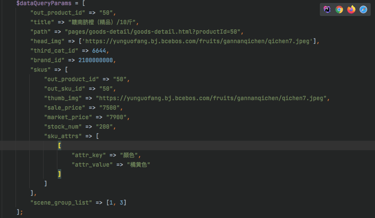The height and width of the screenshot is (218, 375).
Task: Click the yellow highlighted opening bracket
Action: coord(59,145)
